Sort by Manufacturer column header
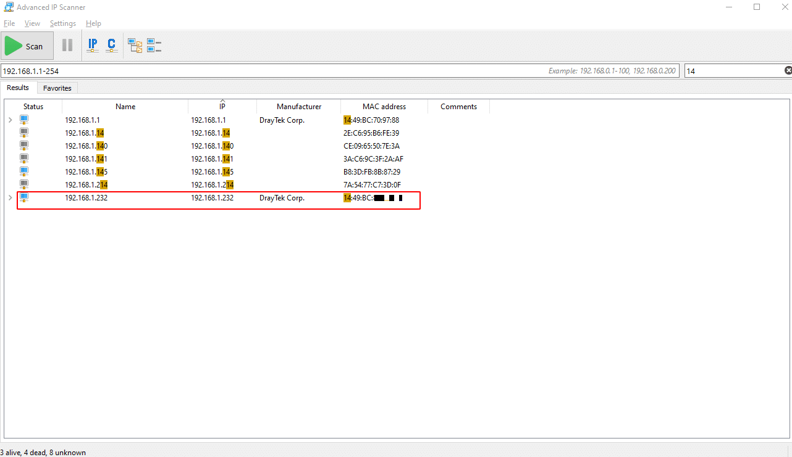The image size is (792, 457). pyautogui.click(x=299, y=107)
